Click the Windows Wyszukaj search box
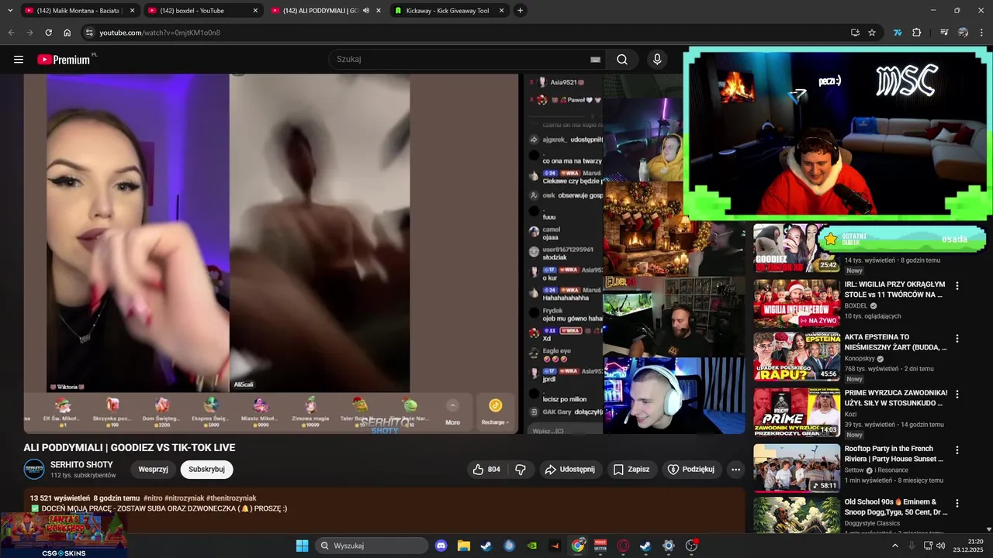Image resolution: width=993 pixels, height=558 pixels. click(372, 546)
